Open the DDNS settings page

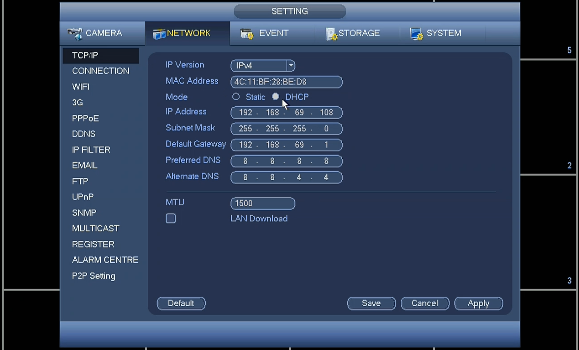84,133
